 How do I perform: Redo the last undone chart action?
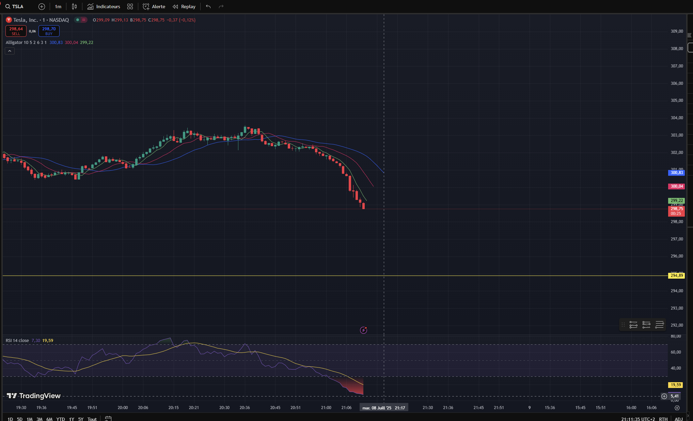(221, 6)
